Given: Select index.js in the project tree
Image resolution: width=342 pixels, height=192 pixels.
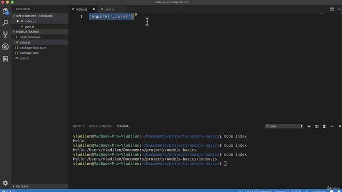Looking at the screenshot, I should 25,43.
